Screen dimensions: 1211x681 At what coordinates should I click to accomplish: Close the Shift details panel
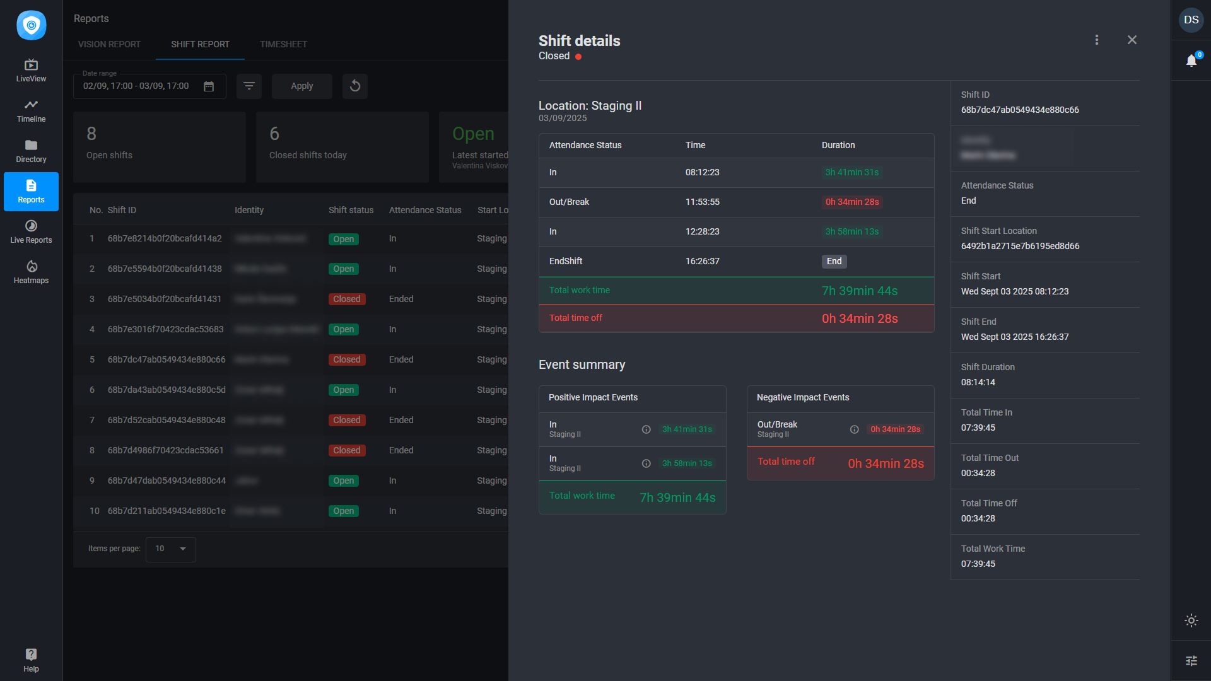click(1132, 40)
